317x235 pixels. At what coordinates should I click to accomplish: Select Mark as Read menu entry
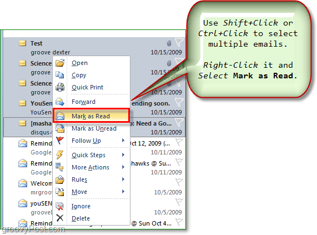coord(92,116)
